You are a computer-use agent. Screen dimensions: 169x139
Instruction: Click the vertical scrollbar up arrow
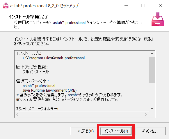(152, 54)
